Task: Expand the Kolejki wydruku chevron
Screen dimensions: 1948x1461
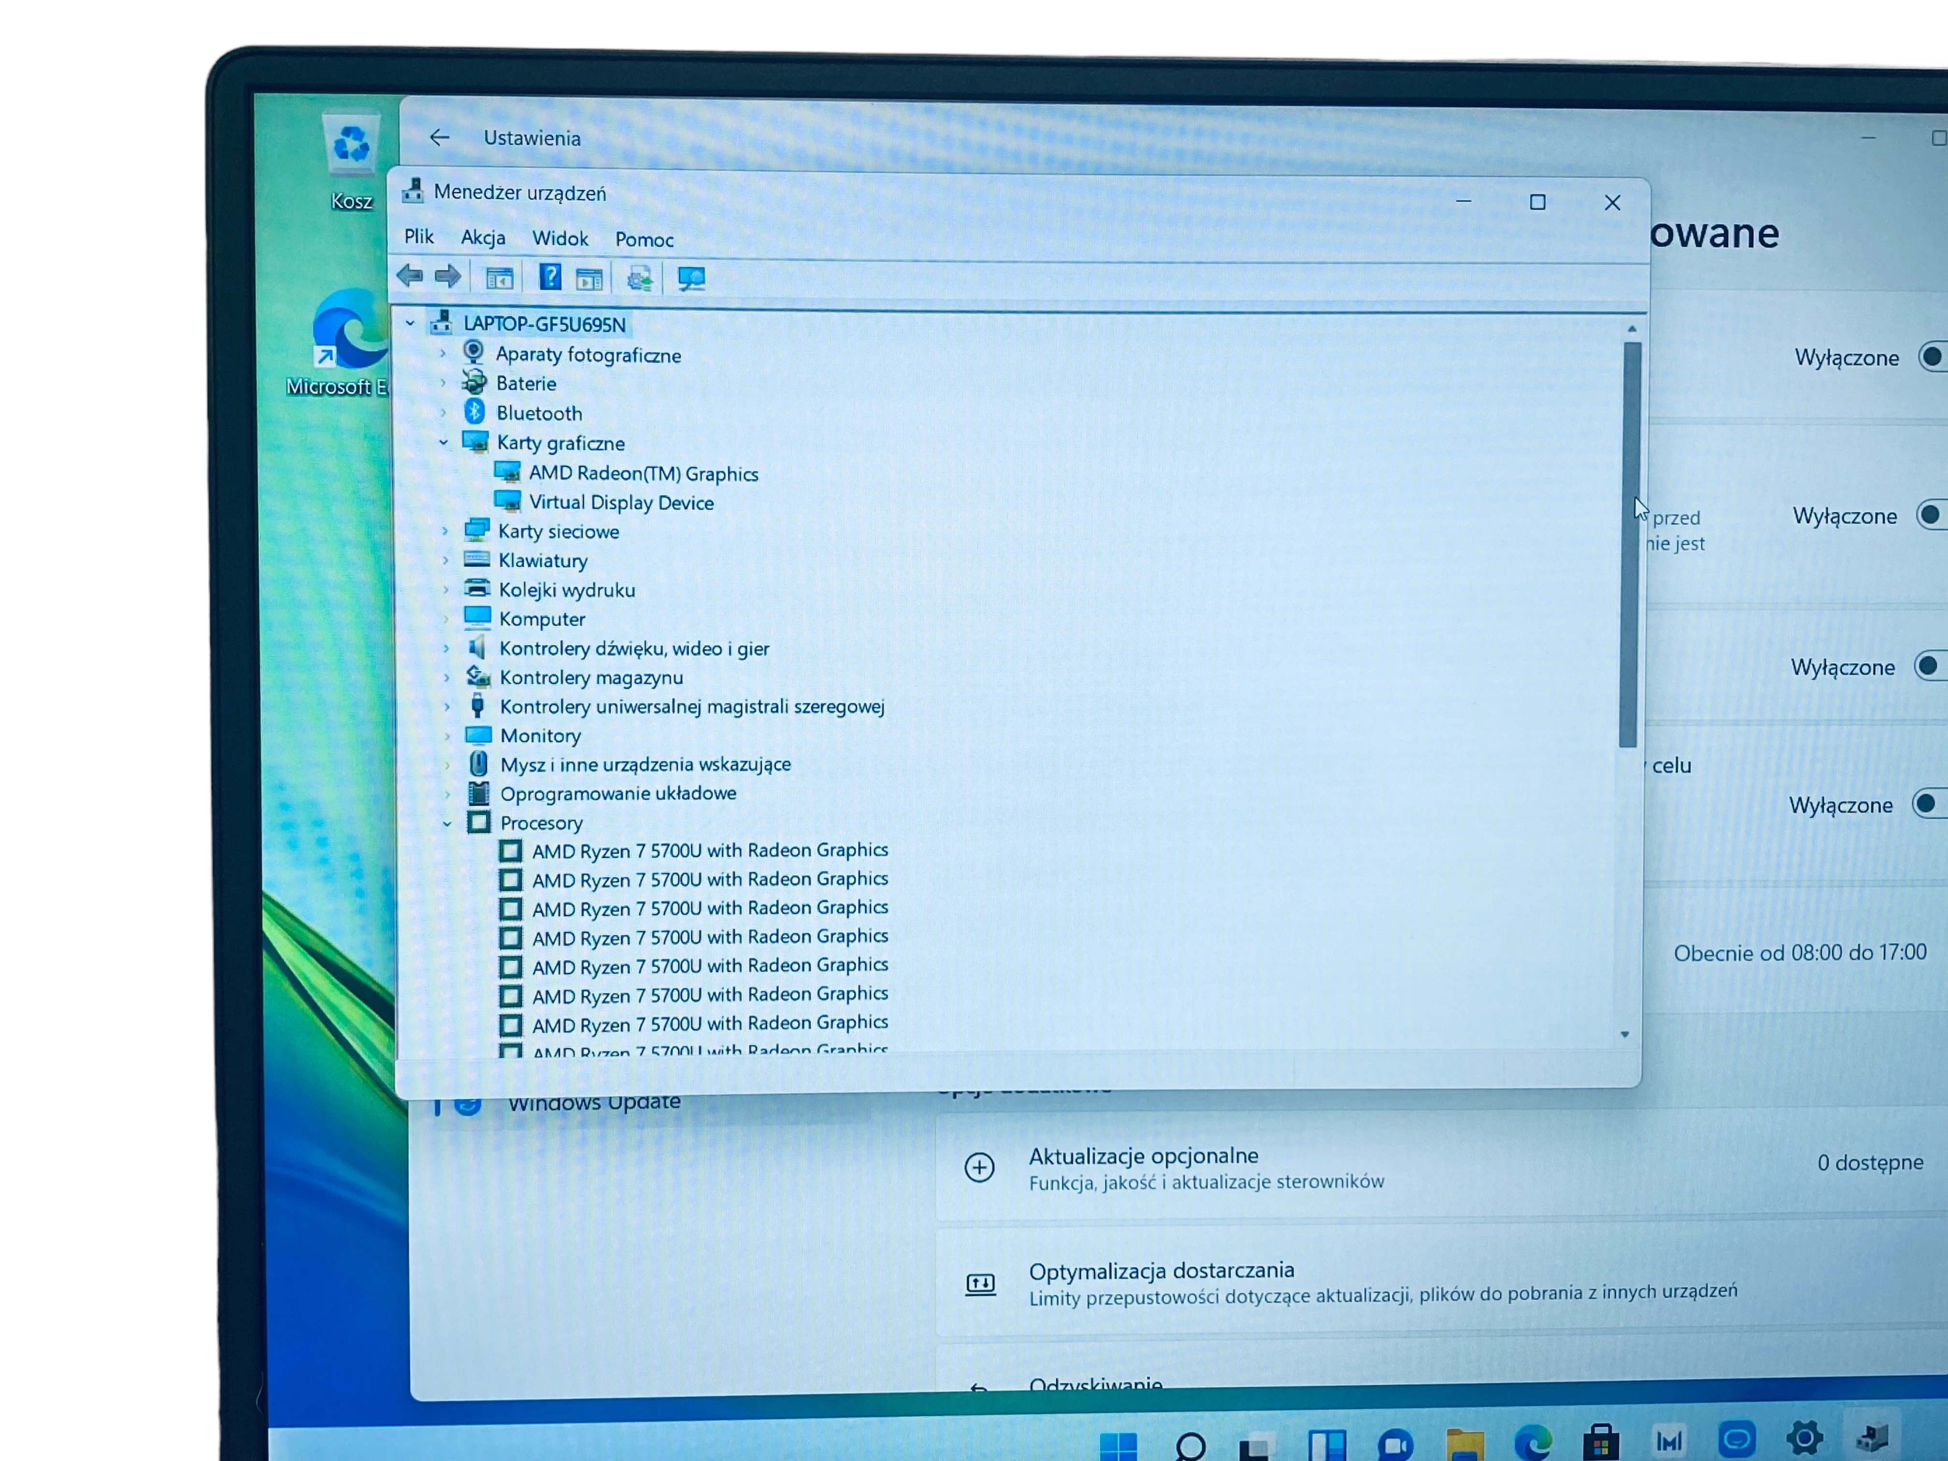Action: point(445,589)
